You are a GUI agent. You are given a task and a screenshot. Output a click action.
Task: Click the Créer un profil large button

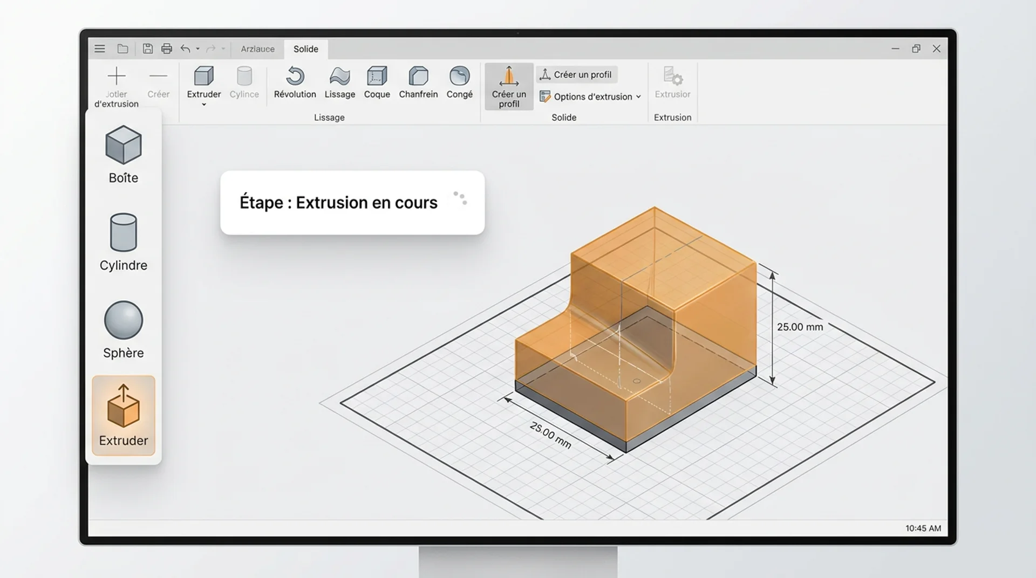pos(509,87)
